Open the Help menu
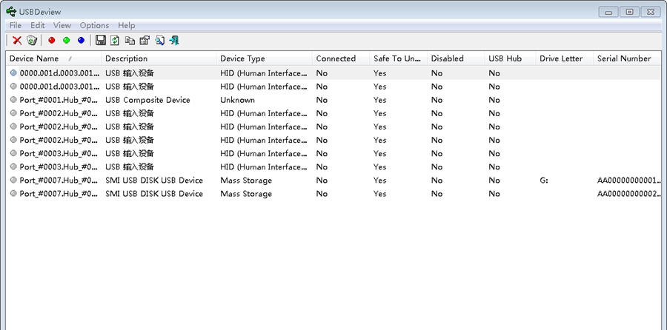The width and height of the screenshot is (667, 330). [x=126, y=25]
